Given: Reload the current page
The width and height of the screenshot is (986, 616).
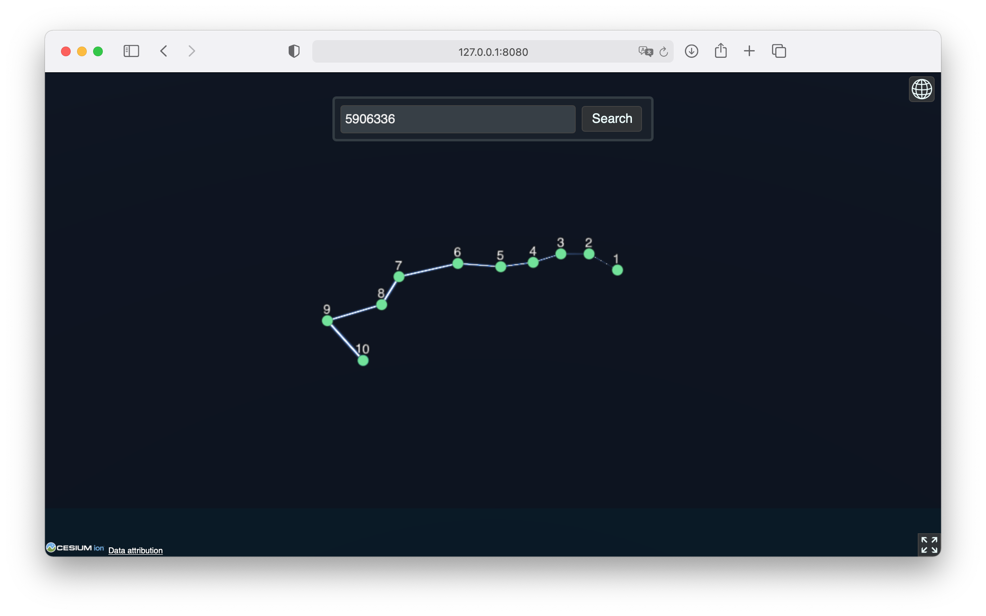Looking at the screenshot, I should pos(664,52).
